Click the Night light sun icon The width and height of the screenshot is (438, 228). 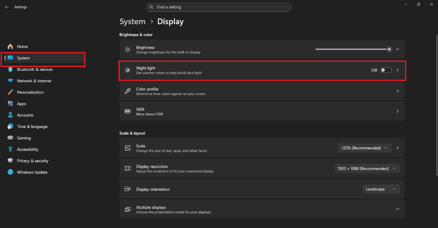128,70
